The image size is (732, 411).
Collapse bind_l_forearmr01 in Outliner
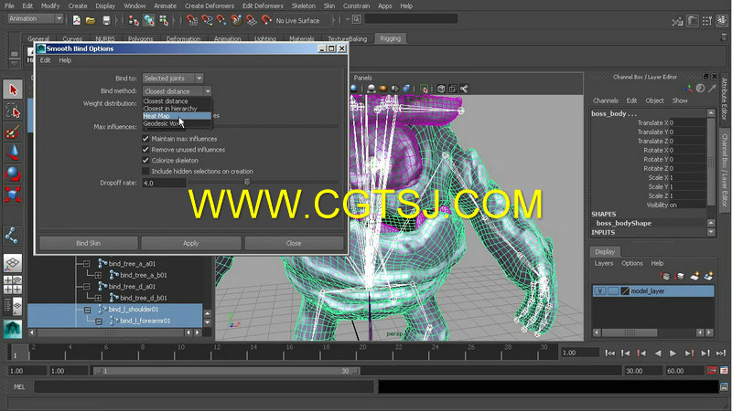tap(99, 321)
